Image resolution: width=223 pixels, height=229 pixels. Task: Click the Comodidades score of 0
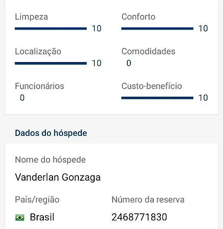(x=129, y=63)
